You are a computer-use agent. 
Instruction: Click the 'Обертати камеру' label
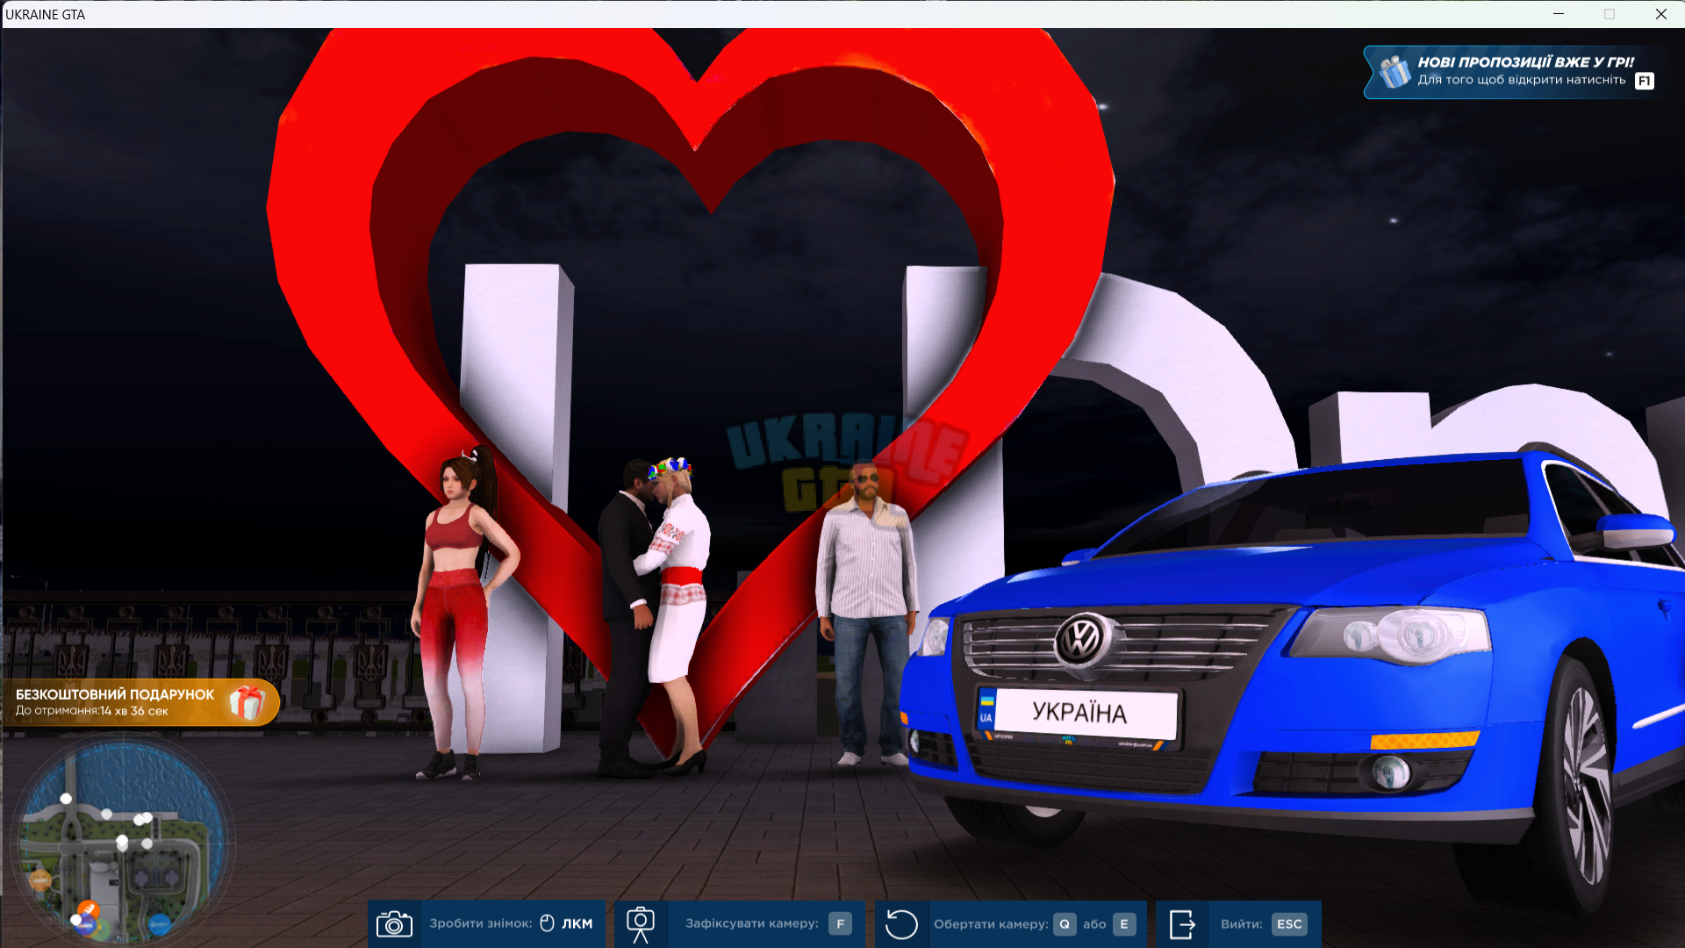(x=991, y=924)
